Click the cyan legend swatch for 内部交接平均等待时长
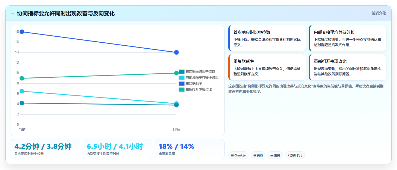 click(181, 77)
